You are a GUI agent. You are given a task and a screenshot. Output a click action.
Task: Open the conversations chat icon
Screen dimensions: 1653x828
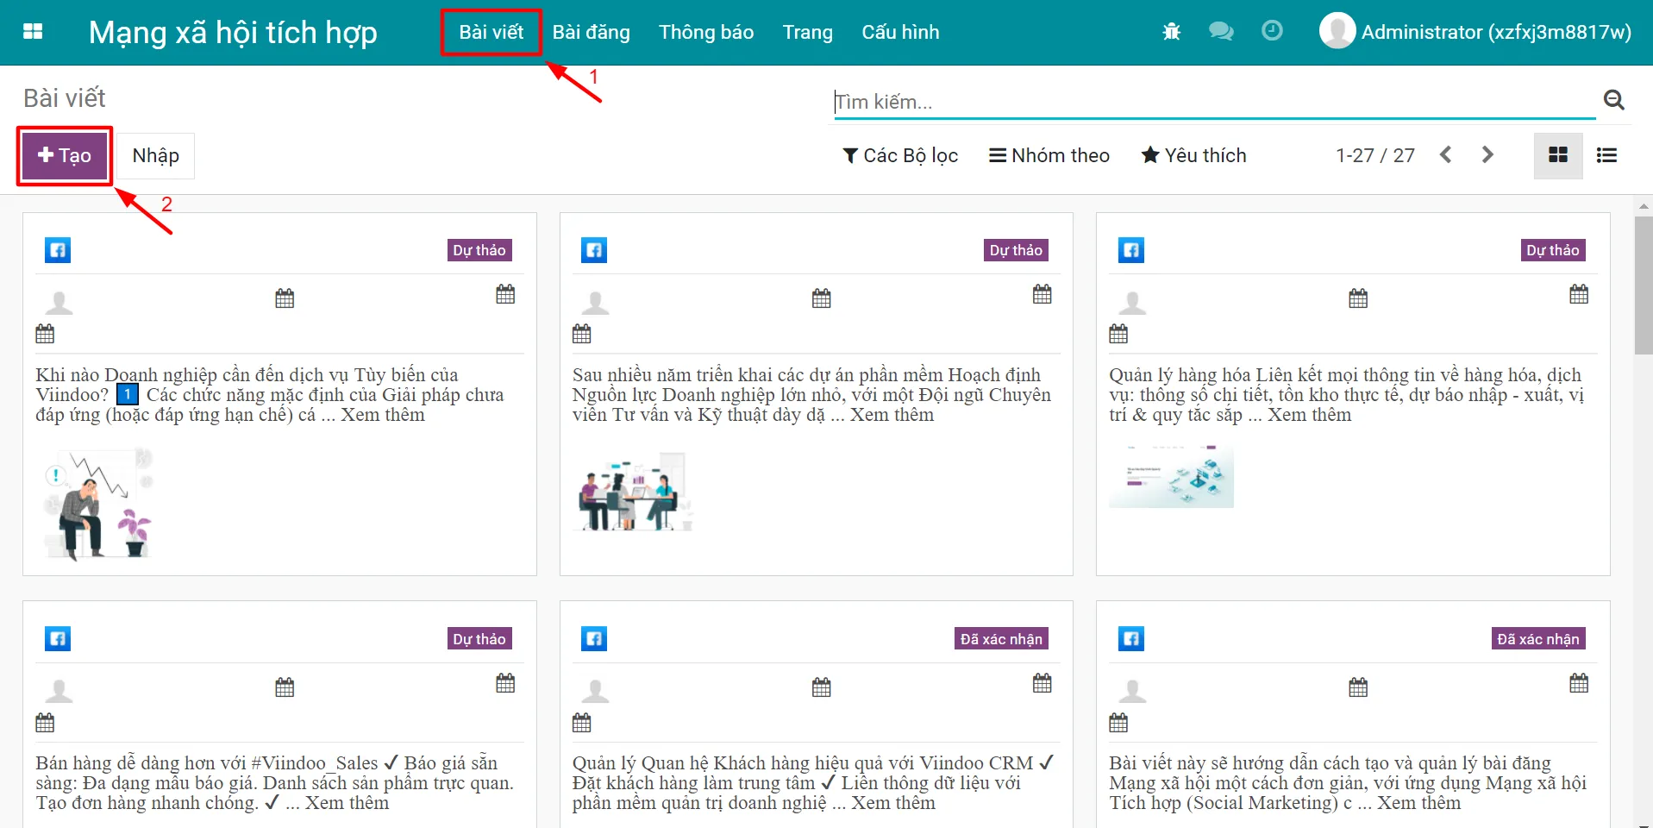click(1221, 32)
